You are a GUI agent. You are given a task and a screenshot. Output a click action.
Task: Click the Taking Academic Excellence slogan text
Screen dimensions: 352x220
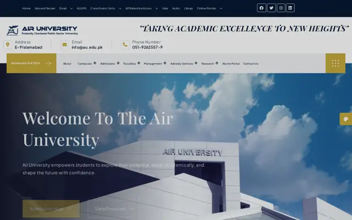pos(244,29)
